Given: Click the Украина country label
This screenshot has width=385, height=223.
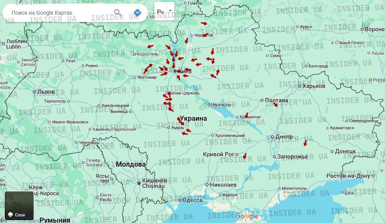Looking at the screenshot, I should point(194,118).
